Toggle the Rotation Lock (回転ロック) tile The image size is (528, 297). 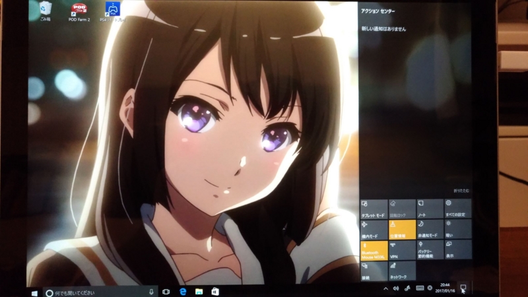(402, 209)
